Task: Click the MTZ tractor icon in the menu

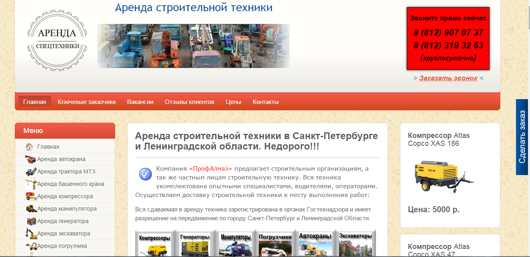Action: coord(31,171)
